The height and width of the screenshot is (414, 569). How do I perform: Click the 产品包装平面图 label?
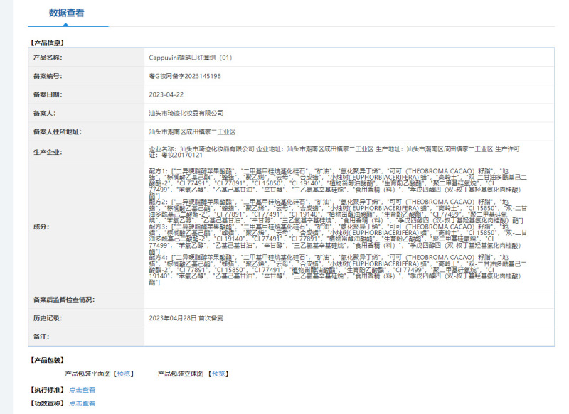click(87, 374)
